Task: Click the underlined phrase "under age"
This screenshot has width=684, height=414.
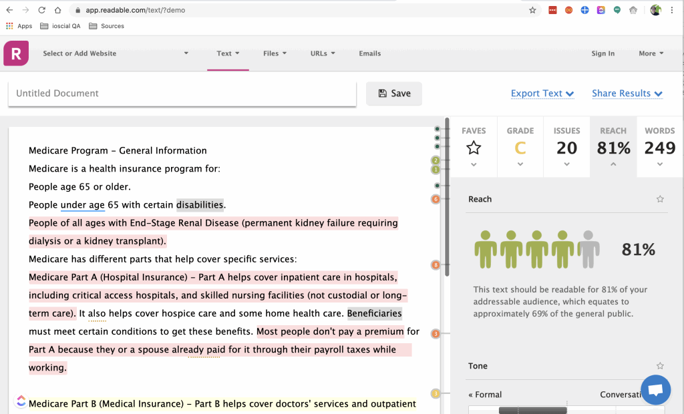Action: [82, 204]
